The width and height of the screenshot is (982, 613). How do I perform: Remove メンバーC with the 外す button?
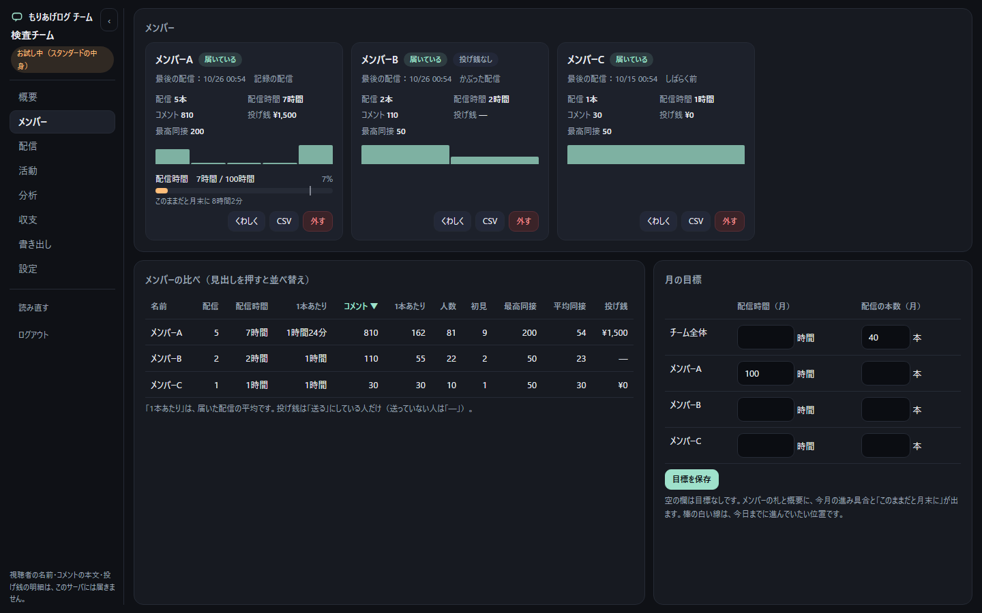(x=730, y=221)
